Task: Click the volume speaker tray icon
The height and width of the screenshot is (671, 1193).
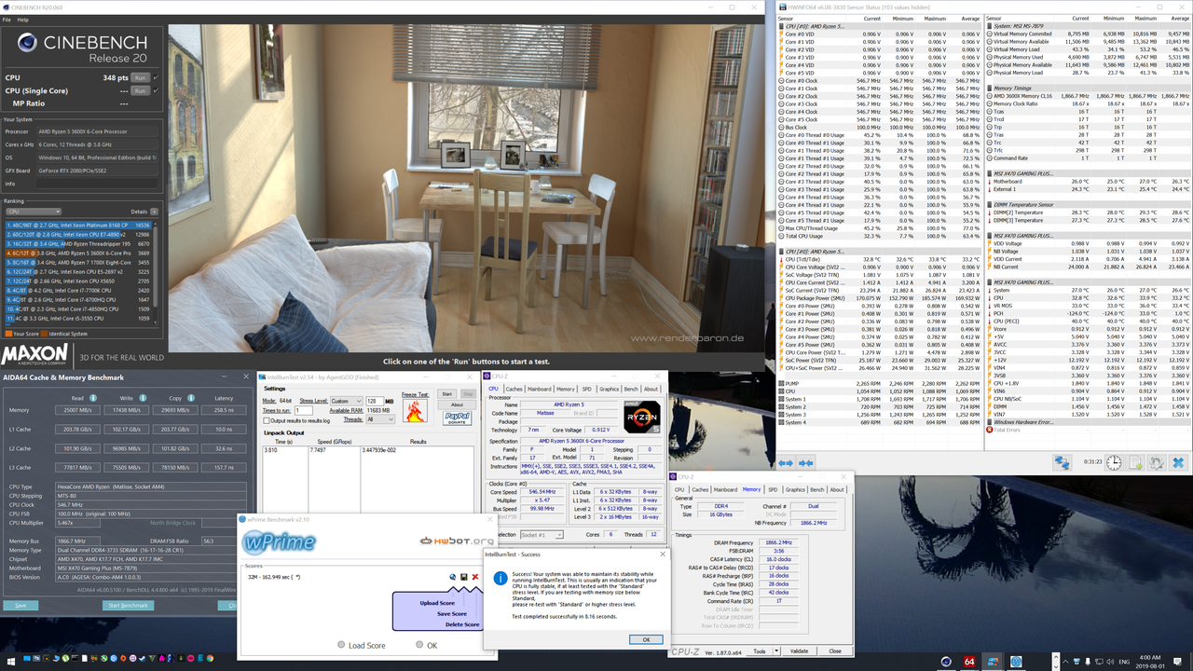Action: pos(1110,662)
